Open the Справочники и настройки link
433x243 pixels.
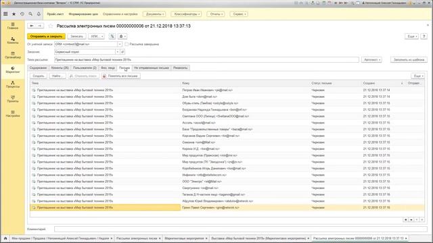tap(120, 14)
